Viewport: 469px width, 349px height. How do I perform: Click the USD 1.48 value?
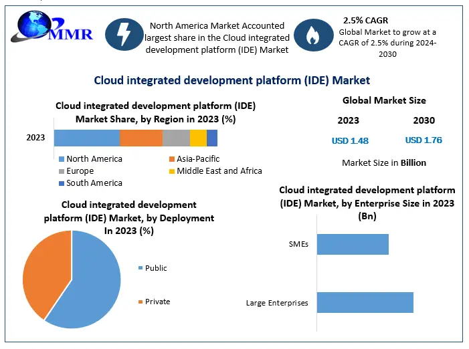(x=350, y=140)
